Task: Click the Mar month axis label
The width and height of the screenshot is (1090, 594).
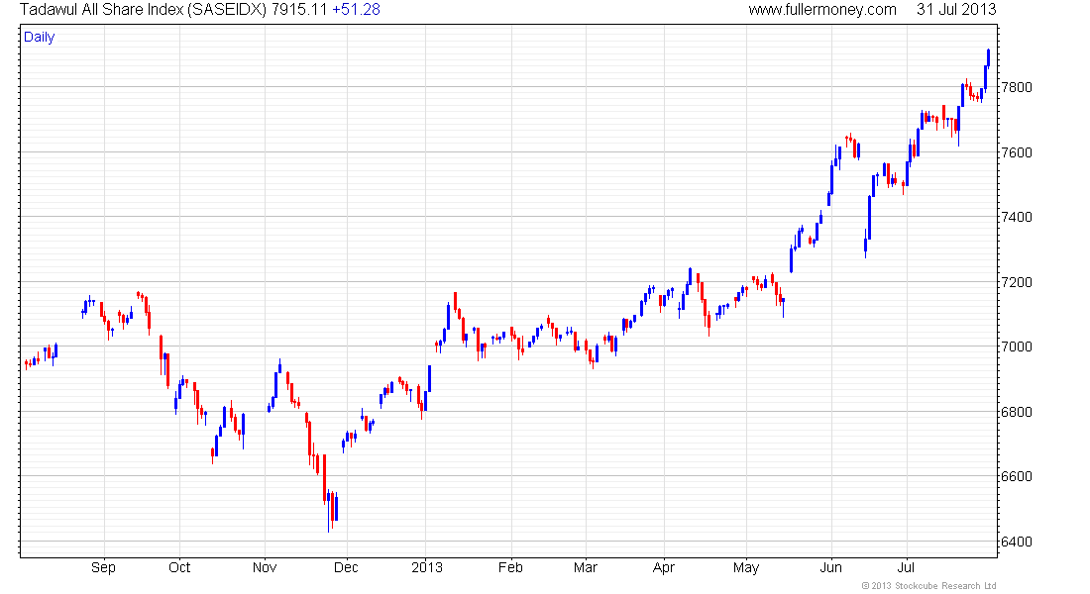Action: [x=586, y=567]
